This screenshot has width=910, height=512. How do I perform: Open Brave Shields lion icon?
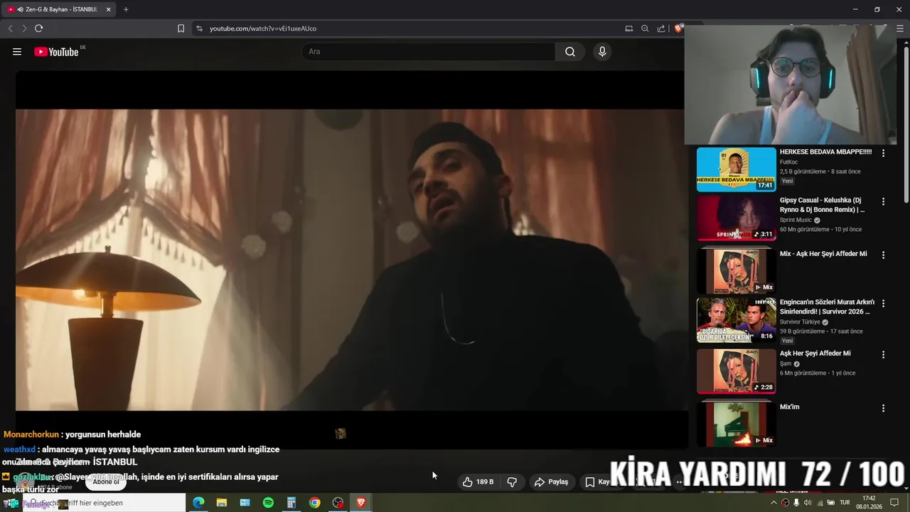click(x=679, y=28)
